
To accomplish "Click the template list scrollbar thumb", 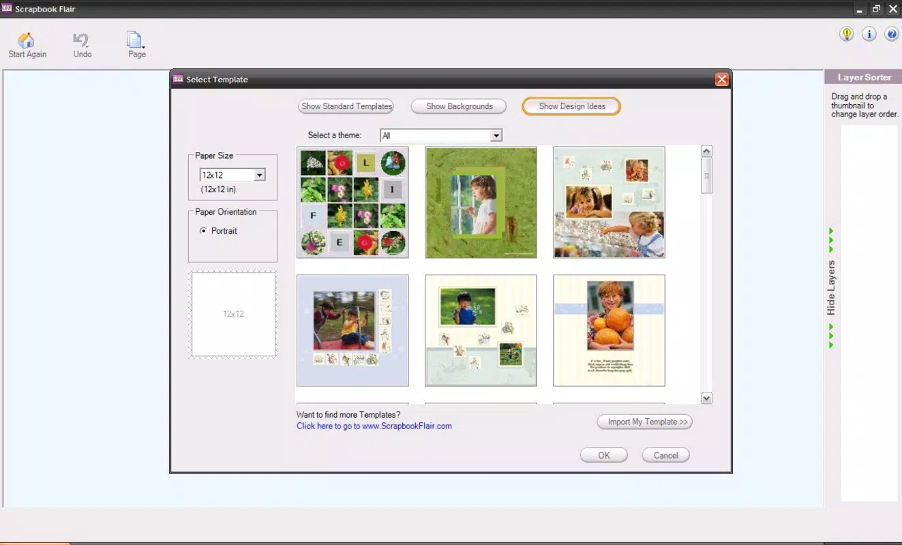I will (706, 175).
